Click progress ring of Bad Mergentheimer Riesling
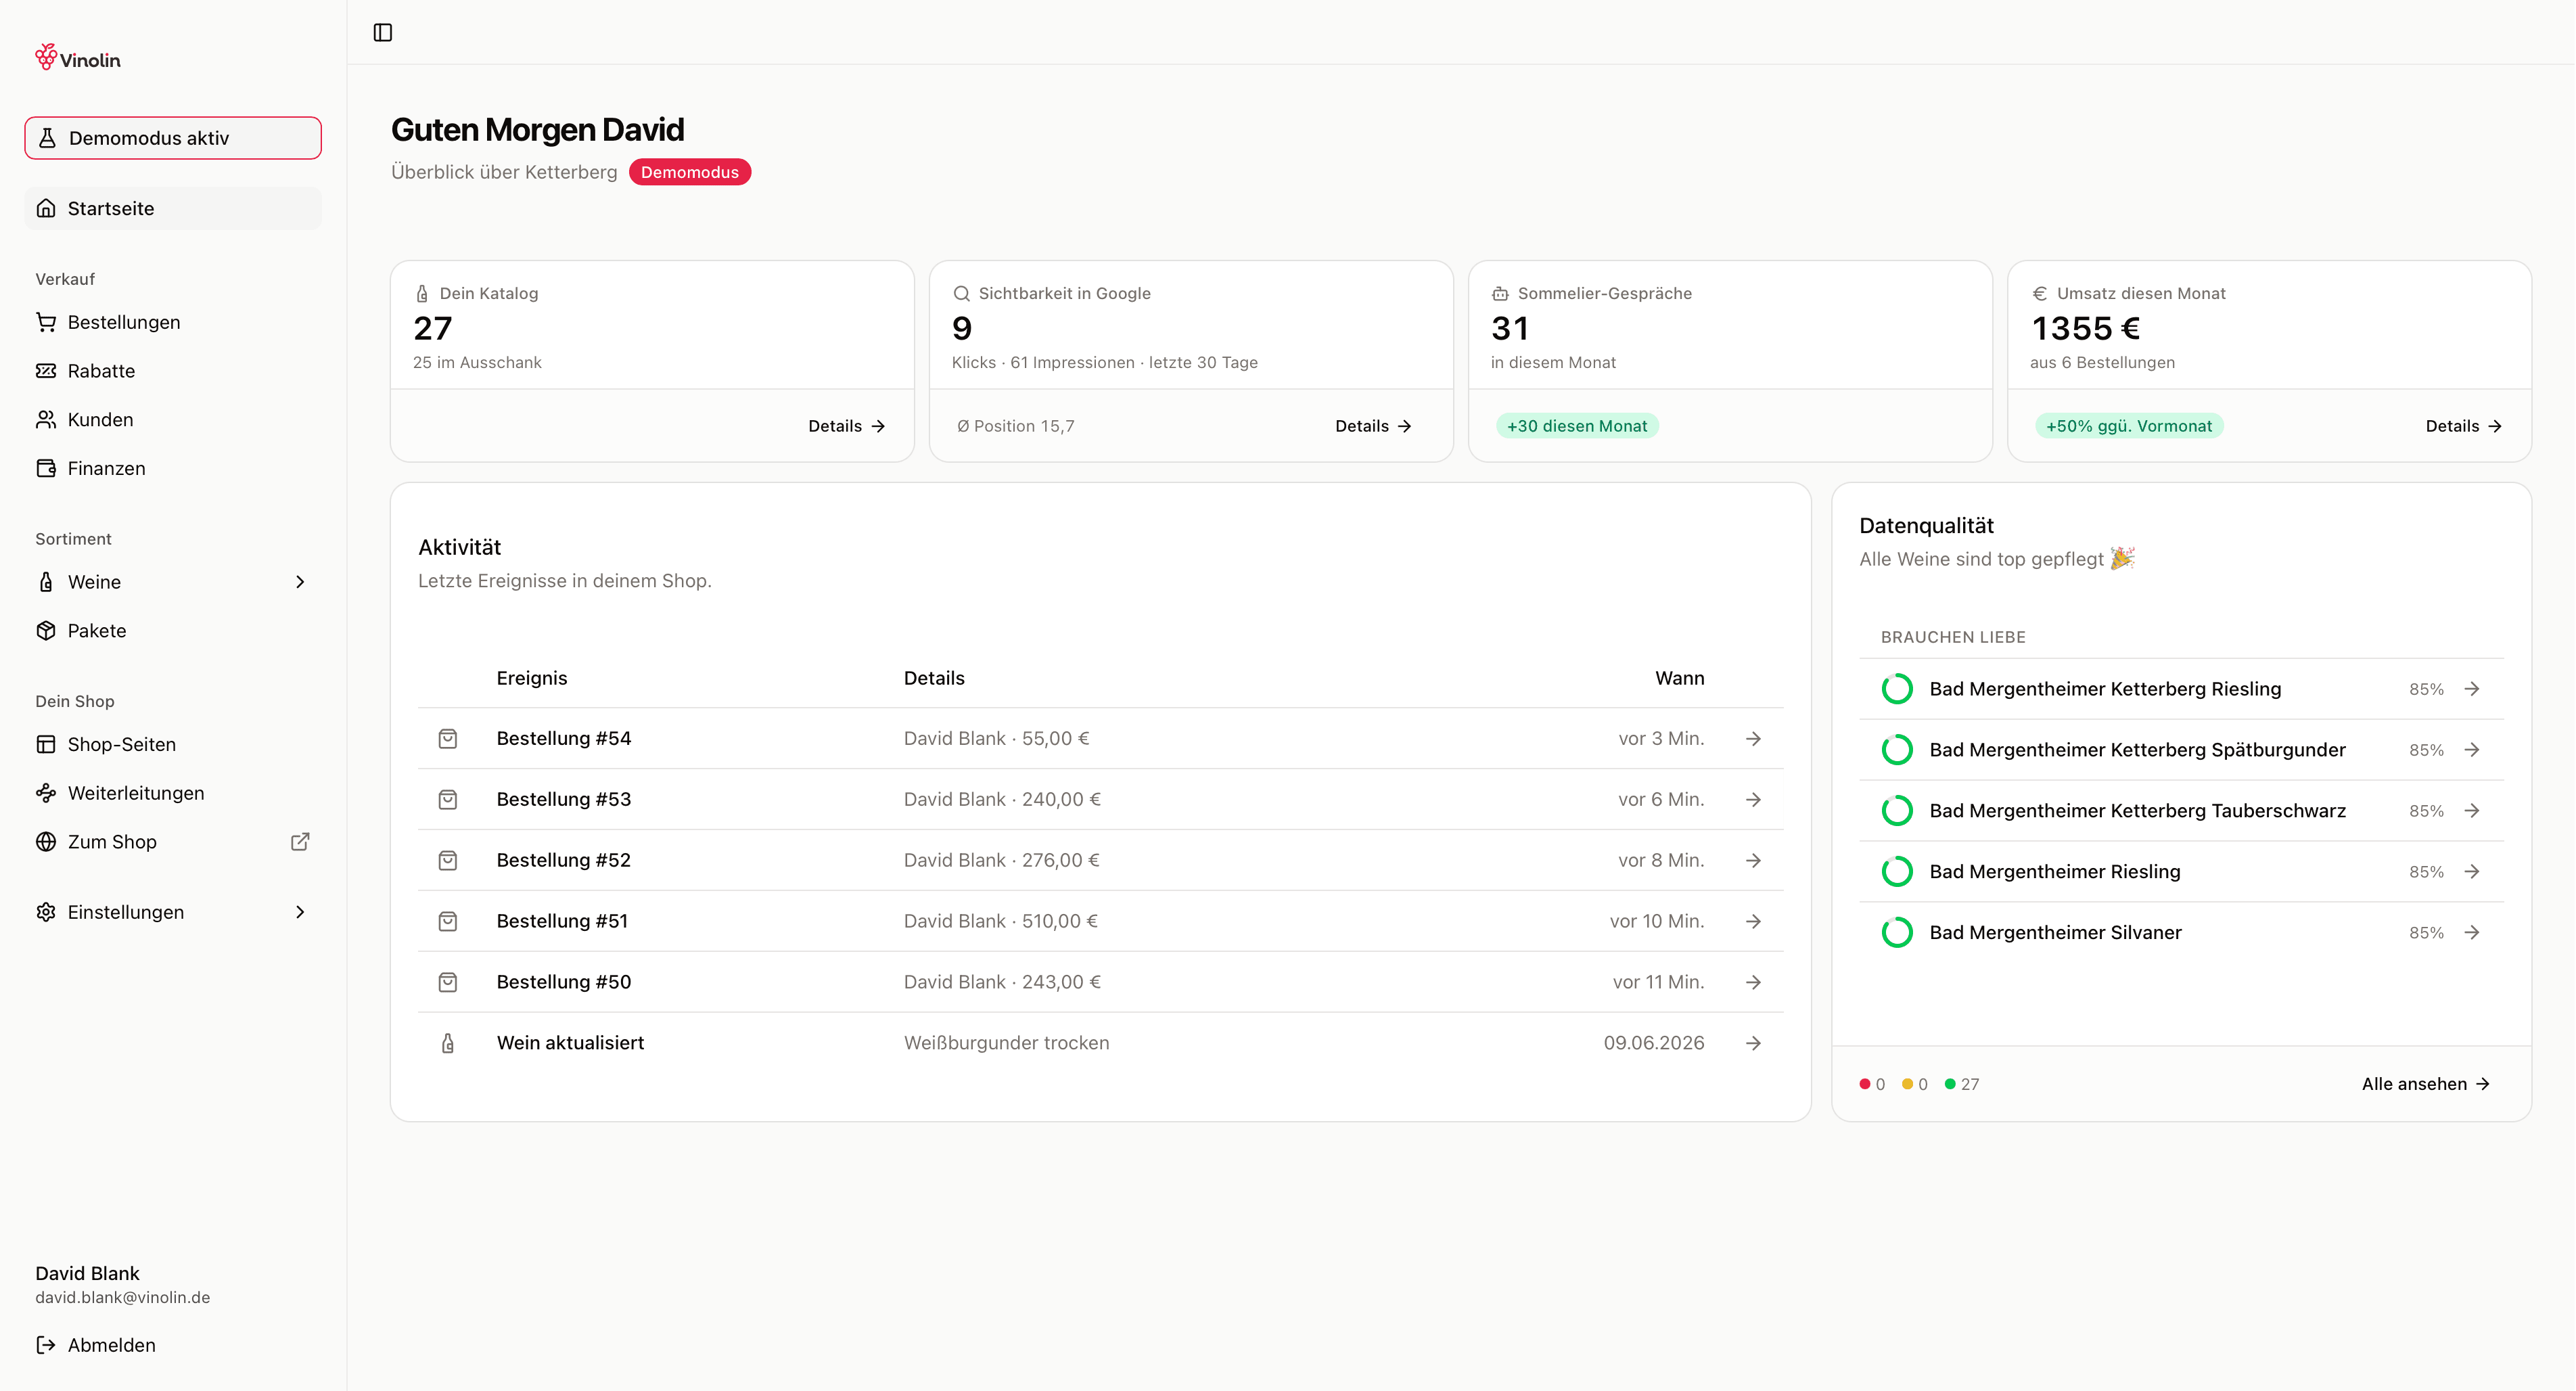The image size is (2576, 1391). [1897, 872]
